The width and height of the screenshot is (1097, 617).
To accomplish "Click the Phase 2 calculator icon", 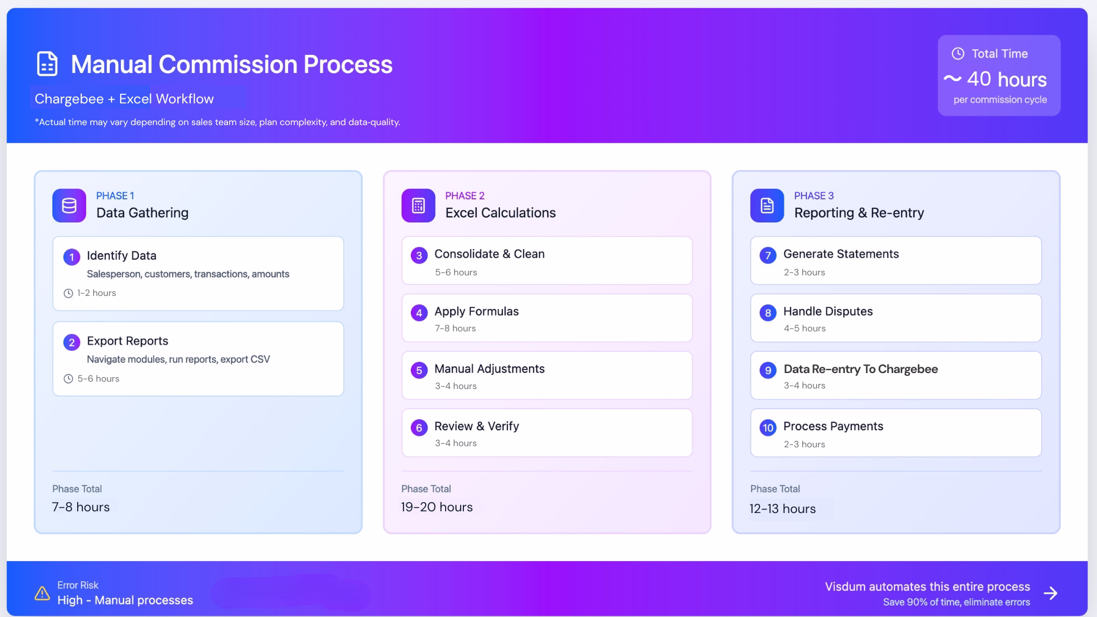I will (418, 206).
